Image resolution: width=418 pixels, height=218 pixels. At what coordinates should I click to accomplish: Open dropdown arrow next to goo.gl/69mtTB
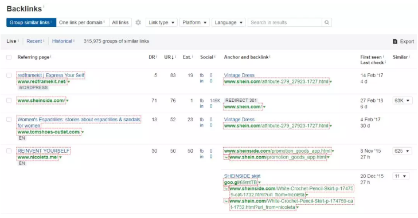[x=259, y=183]
